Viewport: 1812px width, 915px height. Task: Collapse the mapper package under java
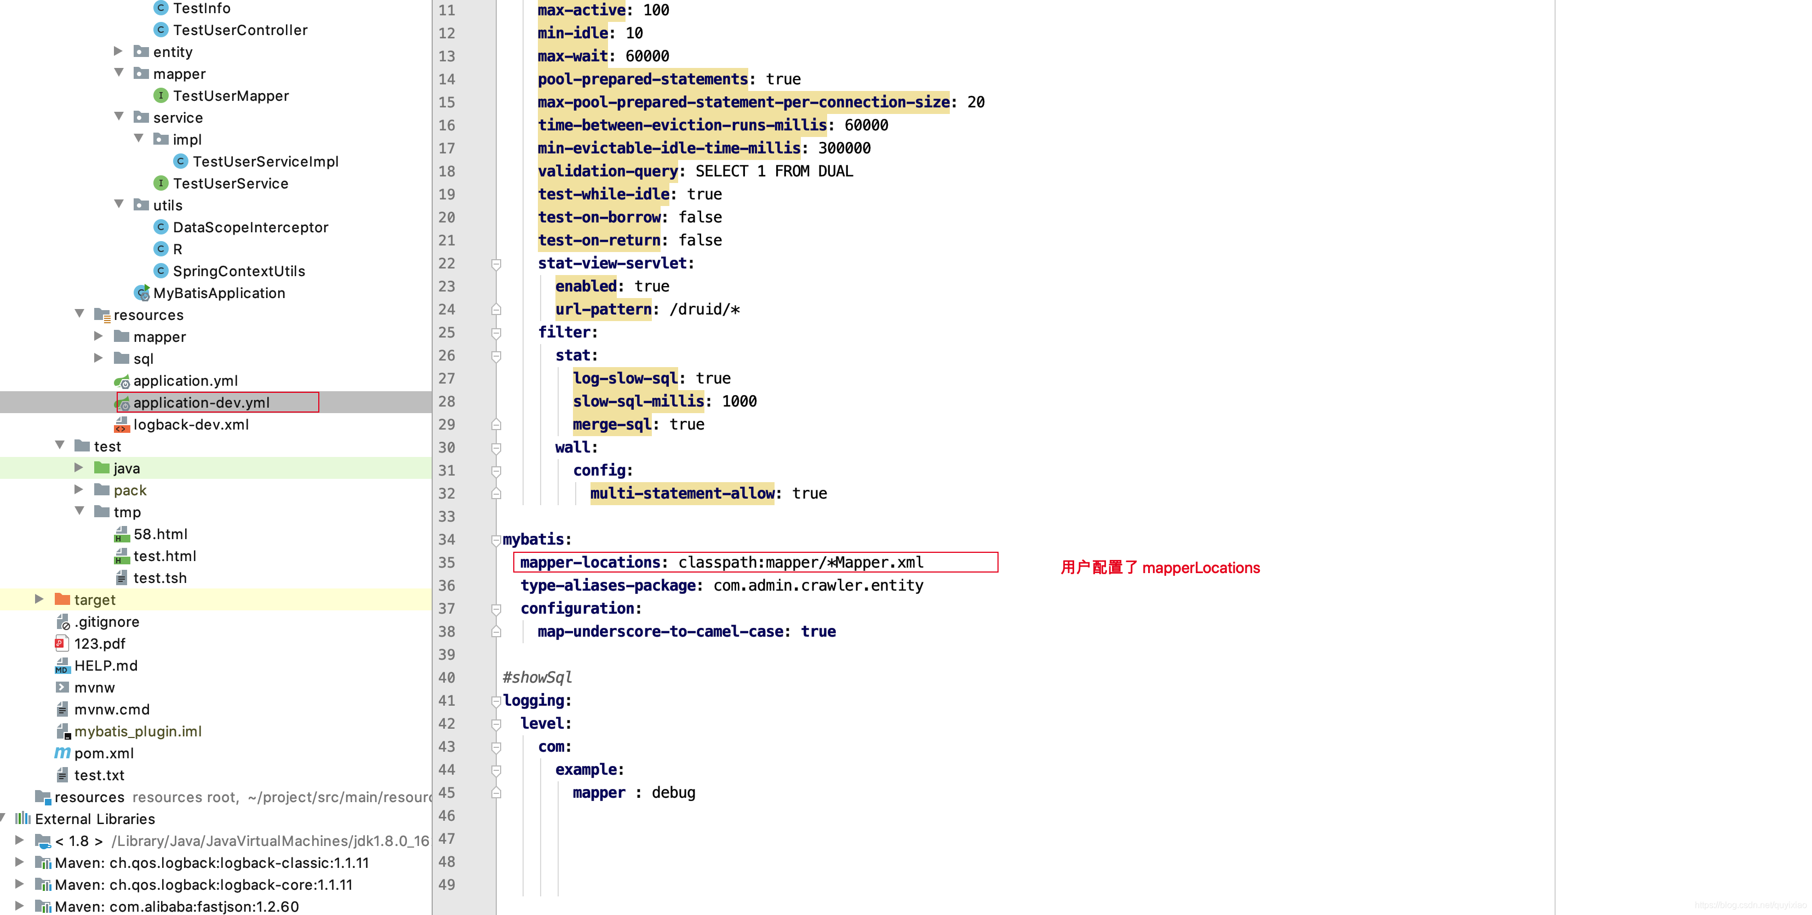pyautogui.click(x=118, y=72)
